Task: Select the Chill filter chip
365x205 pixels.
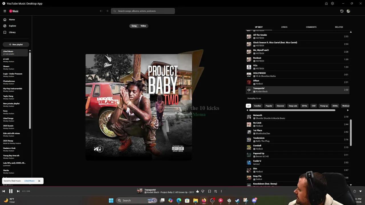Action: (314, 106)
